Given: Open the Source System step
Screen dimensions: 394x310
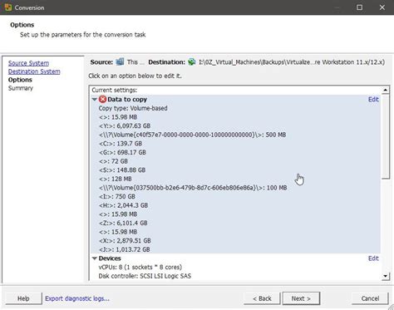Looking at the screenshot, I should (x=28, y=63).
